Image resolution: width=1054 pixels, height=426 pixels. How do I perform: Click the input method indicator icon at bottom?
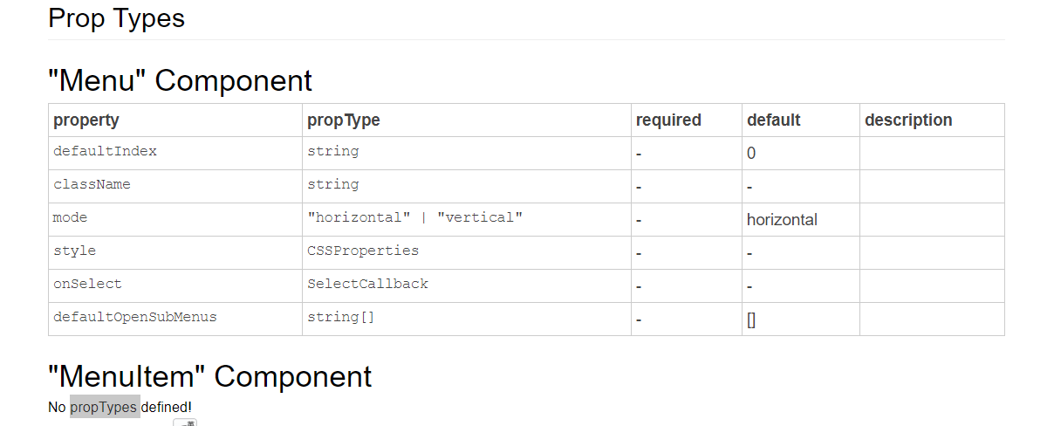tap(185, 423)
